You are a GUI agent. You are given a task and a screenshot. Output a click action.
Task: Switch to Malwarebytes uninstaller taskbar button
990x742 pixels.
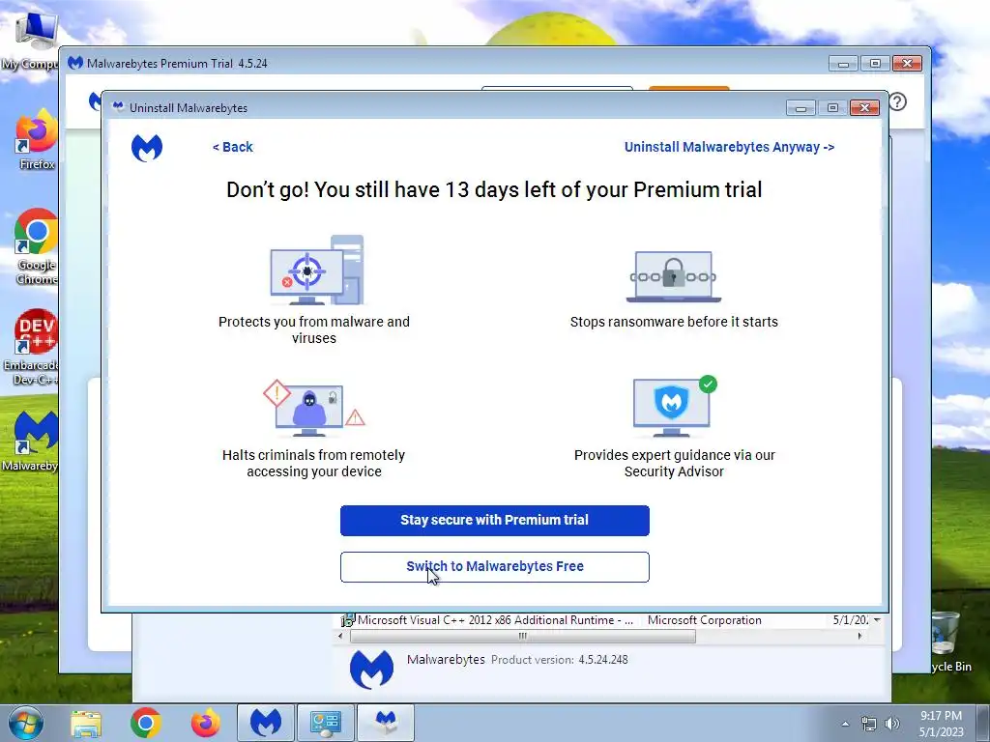pos(386,723)
